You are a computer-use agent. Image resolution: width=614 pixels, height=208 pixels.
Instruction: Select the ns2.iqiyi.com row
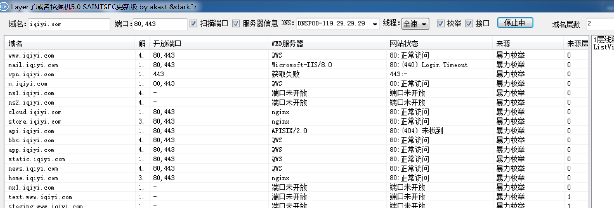click(297, 102)
